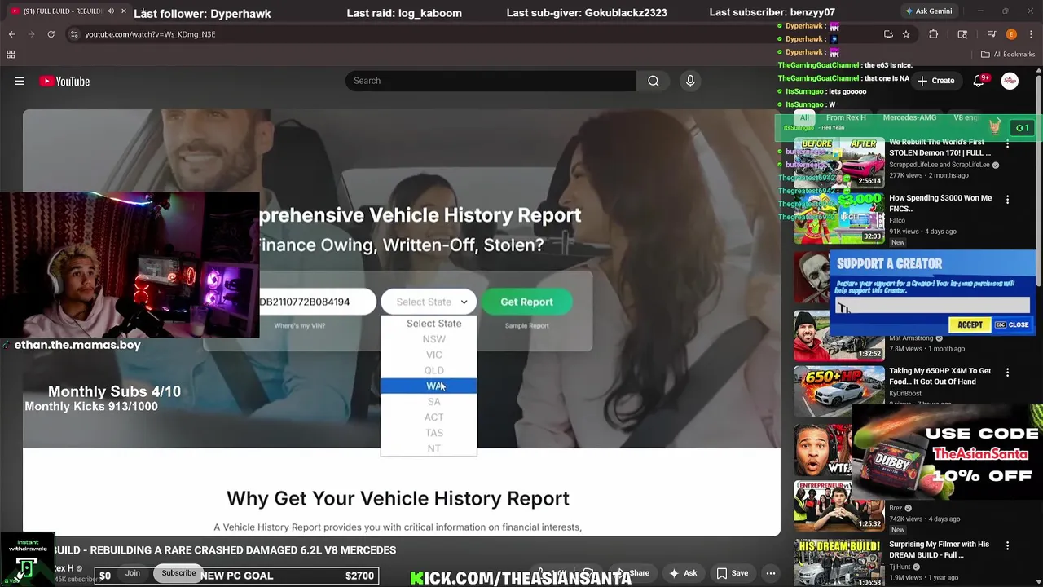Click the green Get Report button
This screenshot has width=1043, height=587.
pos(526,302)
